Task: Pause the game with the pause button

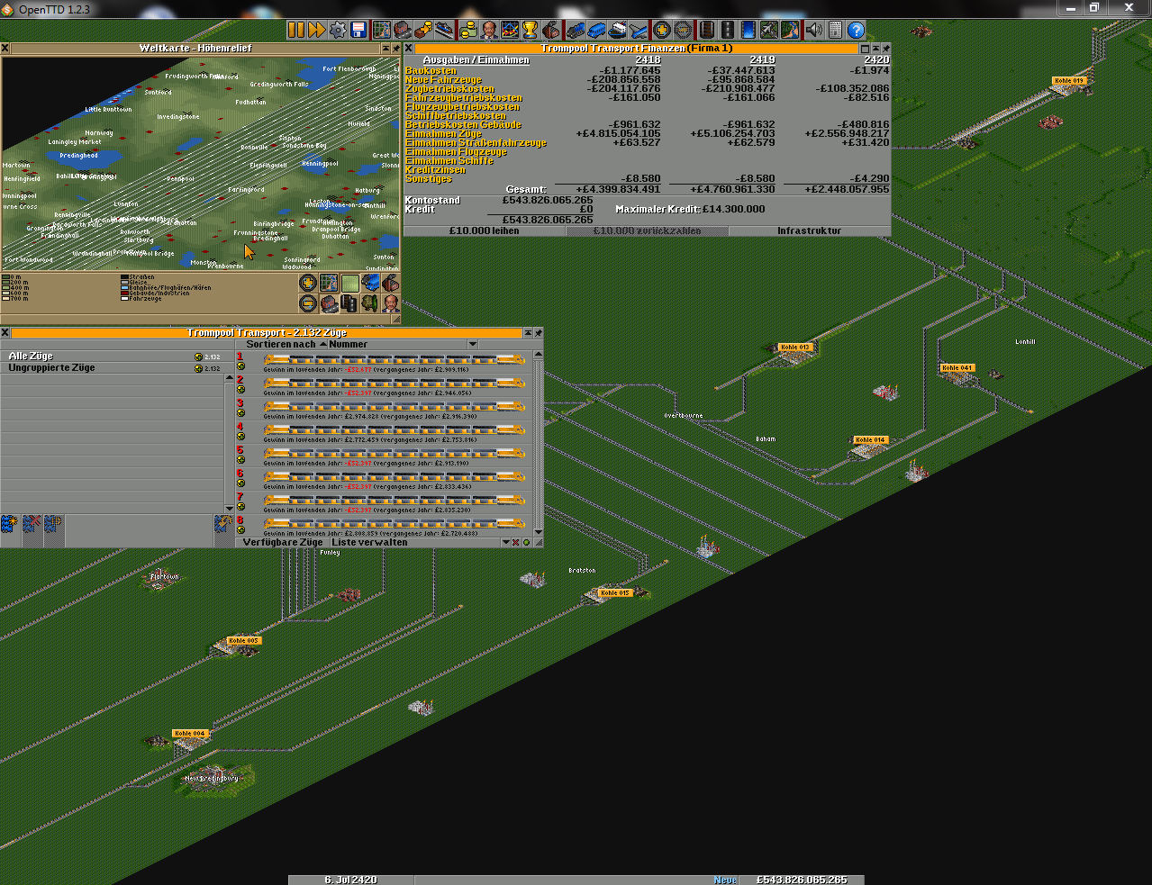Action: tap(296, 30)
